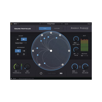Select move-toward-point MOVEMENT icon
The width and height of the screenshot is (102, 102).
click(x=24, y=51)
